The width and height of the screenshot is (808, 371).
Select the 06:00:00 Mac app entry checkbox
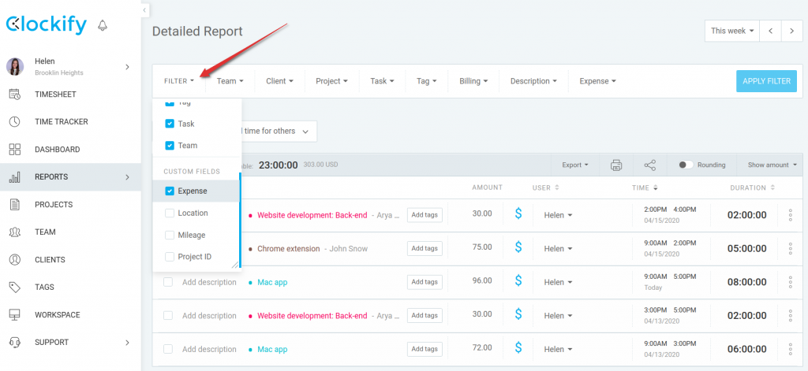(168, 349)
